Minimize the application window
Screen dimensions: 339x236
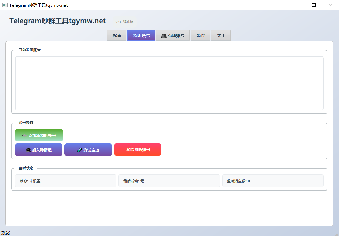[297, 5]
